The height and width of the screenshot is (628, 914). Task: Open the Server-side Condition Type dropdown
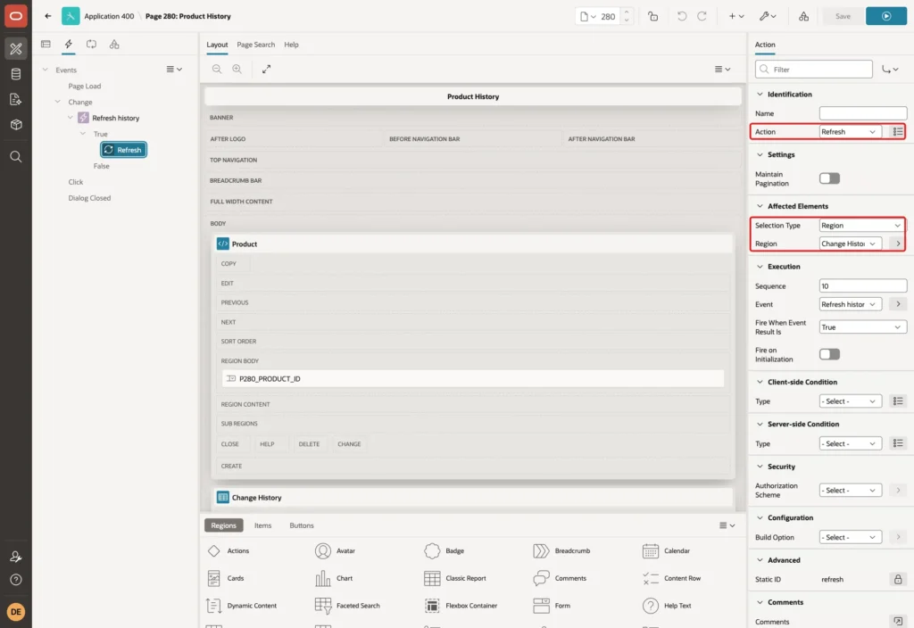tap(850, 443)
